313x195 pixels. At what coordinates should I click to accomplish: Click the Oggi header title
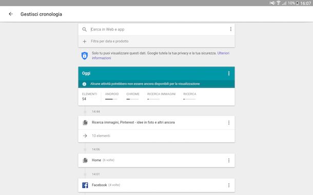[x=86, y=73]
